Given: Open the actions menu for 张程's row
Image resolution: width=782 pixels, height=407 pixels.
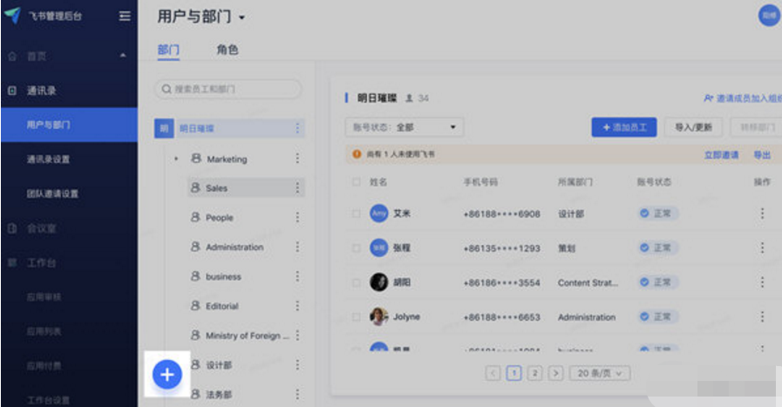Looking at the screenshot, I should coord(762,248).
